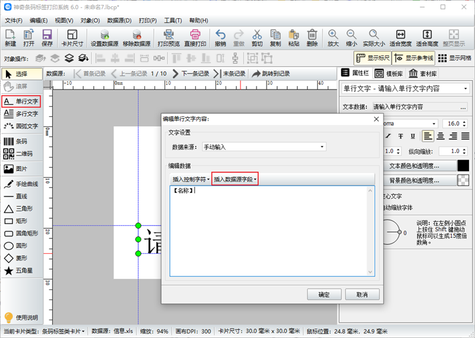Toggle 显示参考线 guide lines display

click(x=413, y=58)
